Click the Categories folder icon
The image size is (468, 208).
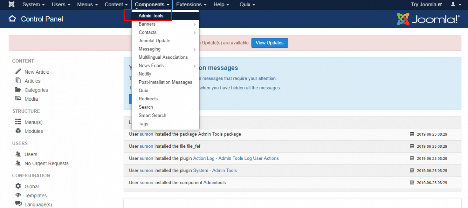click(x=18, y=90)
